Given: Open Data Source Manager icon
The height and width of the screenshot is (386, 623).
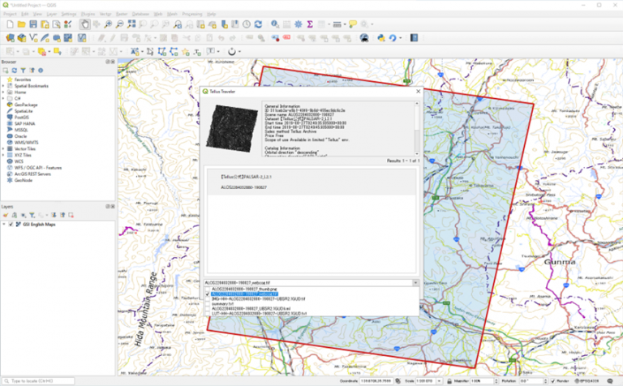Looking at the screenshot, I should click(10, 38).
